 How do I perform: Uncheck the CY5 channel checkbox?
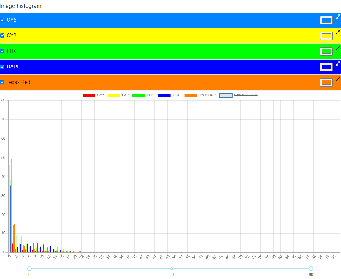coord(3,20)
